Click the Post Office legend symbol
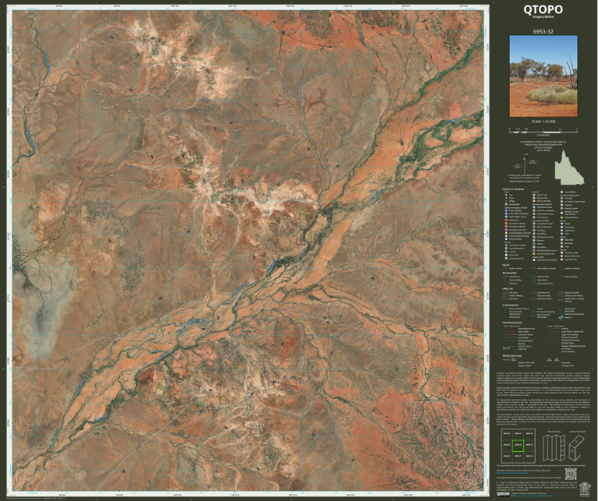 [534, 234]
